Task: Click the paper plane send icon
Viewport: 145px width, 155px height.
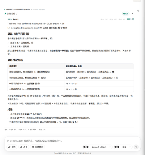Action: [x=136, y=147]
